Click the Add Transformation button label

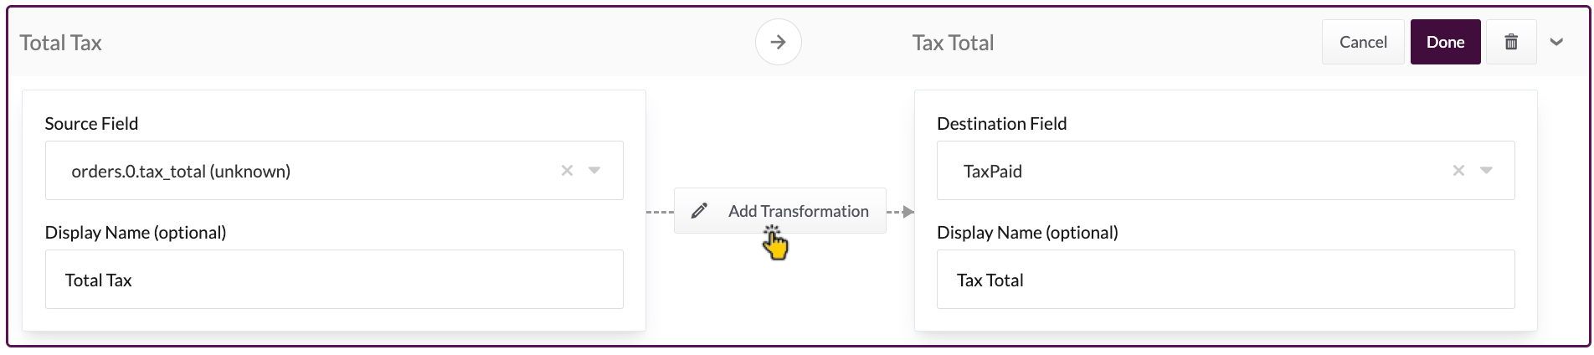click(798, 211)
